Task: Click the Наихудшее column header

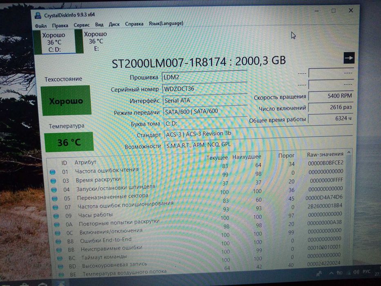Action: tap(247, 157)
